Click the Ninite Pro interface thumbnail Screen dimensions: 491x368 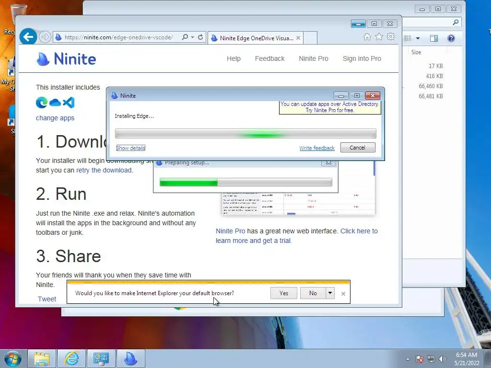point(298,203)
